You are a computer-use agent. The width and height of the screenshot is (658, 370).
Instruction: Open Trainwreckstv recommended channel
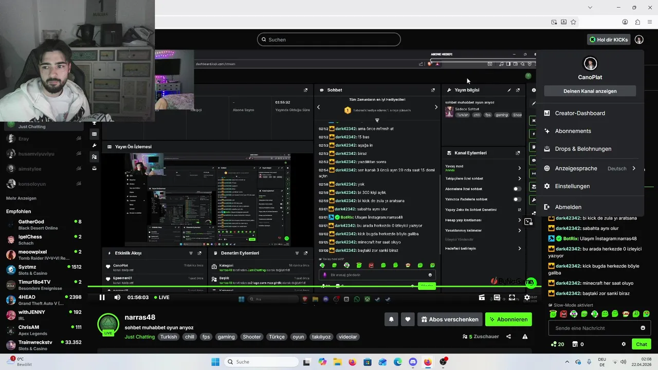[44, 345]
